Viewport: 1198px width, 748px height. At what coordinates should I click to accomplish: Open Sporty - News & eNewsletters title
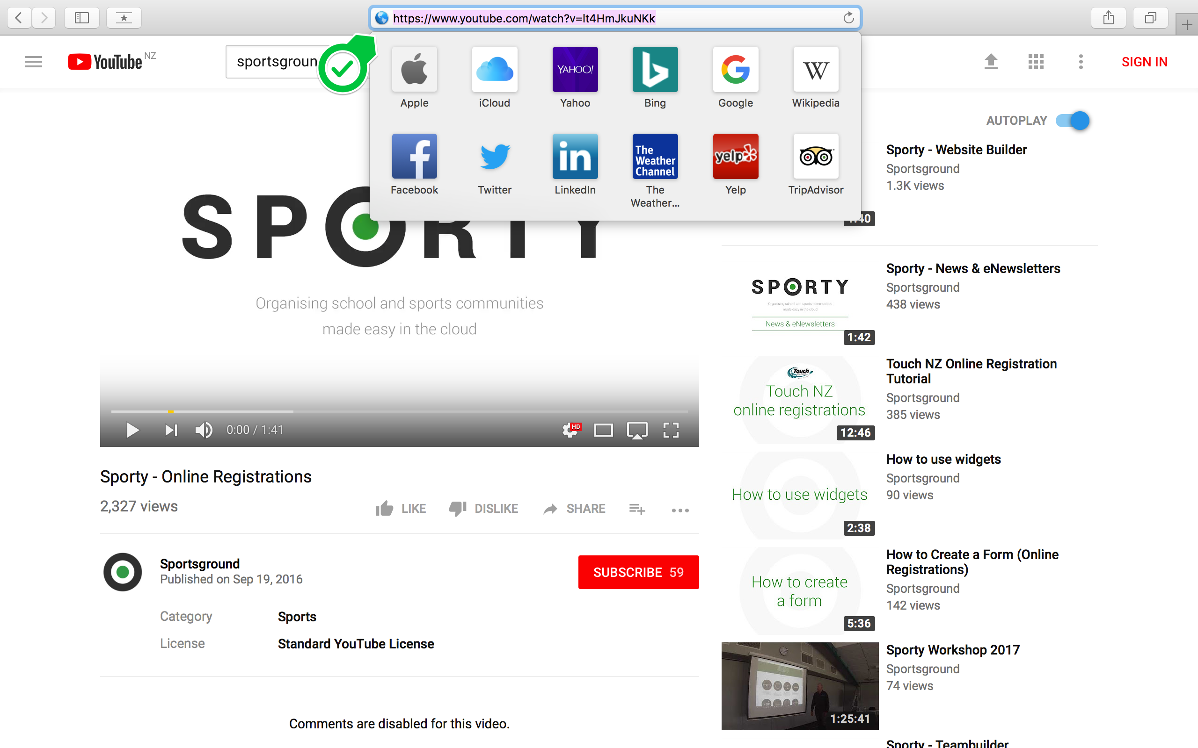[x=973, y=269]
